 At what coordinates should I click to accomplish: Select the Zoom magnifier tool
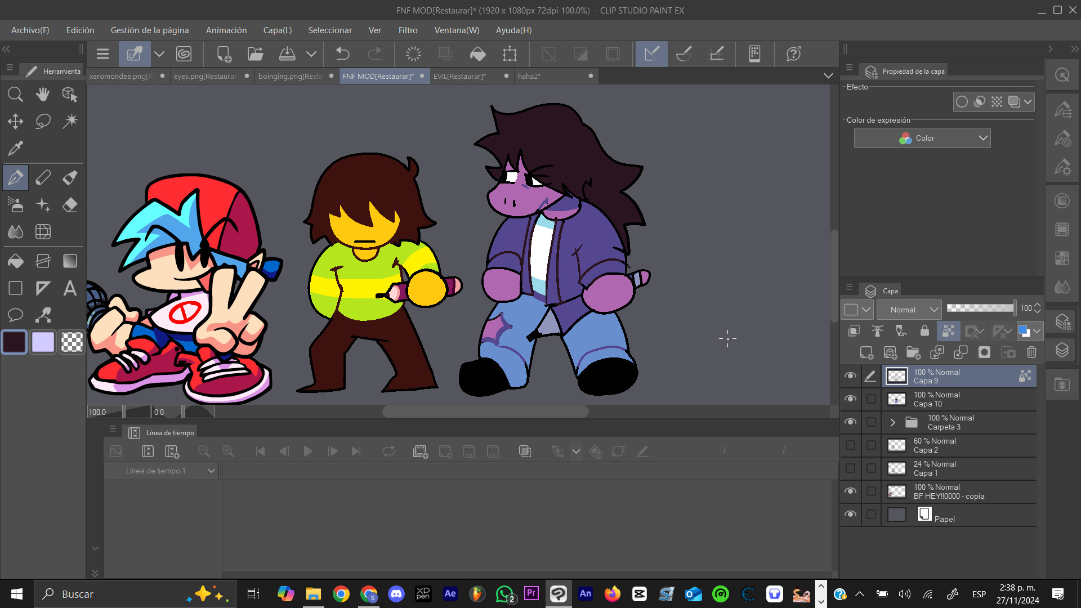tap(15, 94)
